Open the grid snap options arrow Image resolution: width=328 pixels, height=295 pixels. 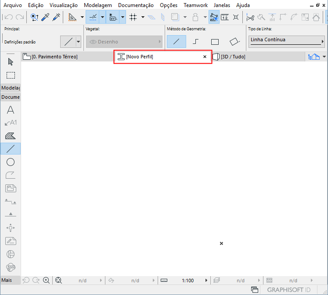click(x=143, y=17)
